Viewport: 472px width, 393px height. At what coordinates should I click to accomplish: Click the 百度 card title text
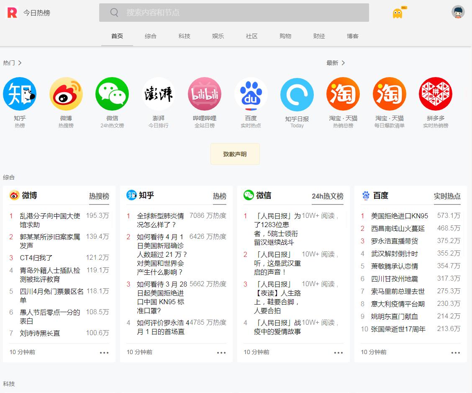tap(381, 196)
